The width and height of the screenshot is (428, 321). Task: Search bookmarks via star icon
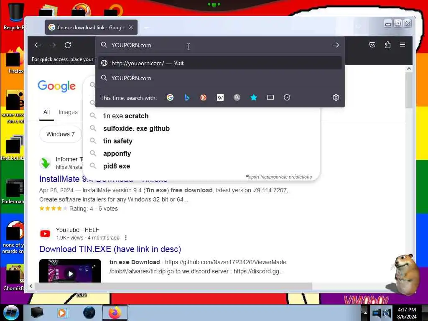pyautogui.click(x=254, y=97)
